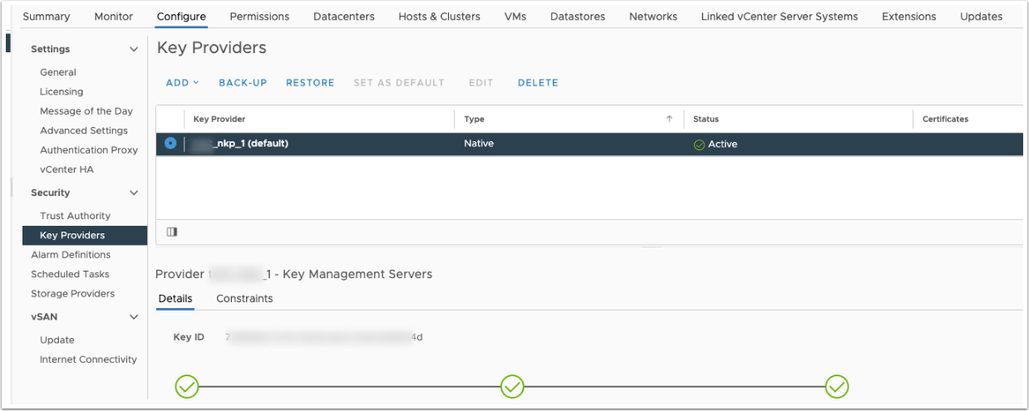Click the DELETE button
The image size is (1029, 411).
click(x=538, y=83)
